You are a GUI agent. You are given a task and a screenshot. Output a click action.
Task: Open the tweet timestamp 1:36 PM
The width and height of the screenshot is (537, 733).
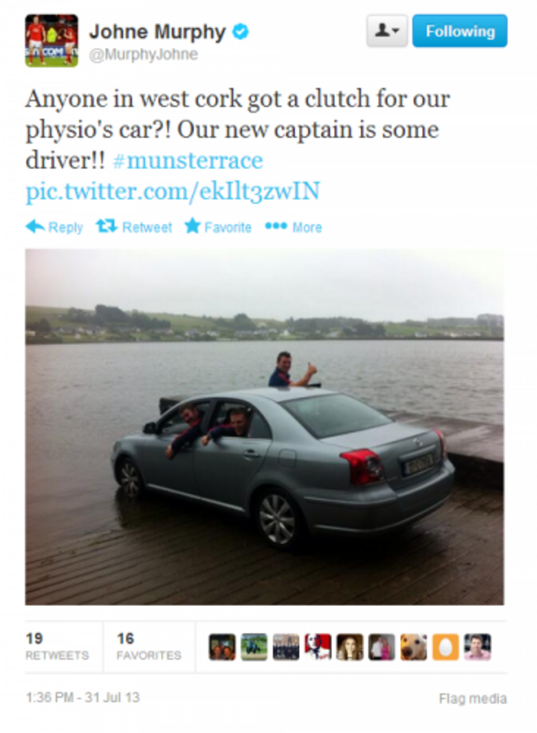point(83,698)
